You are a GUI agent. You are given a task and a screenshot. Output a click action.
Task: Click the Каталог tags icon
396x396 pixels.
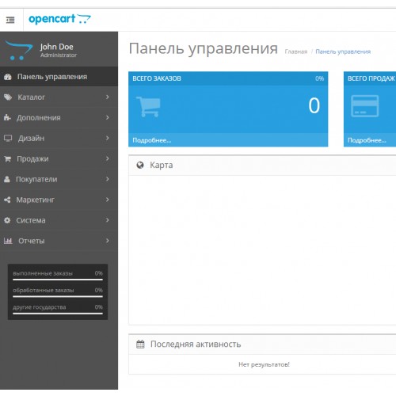click(8, 97)
